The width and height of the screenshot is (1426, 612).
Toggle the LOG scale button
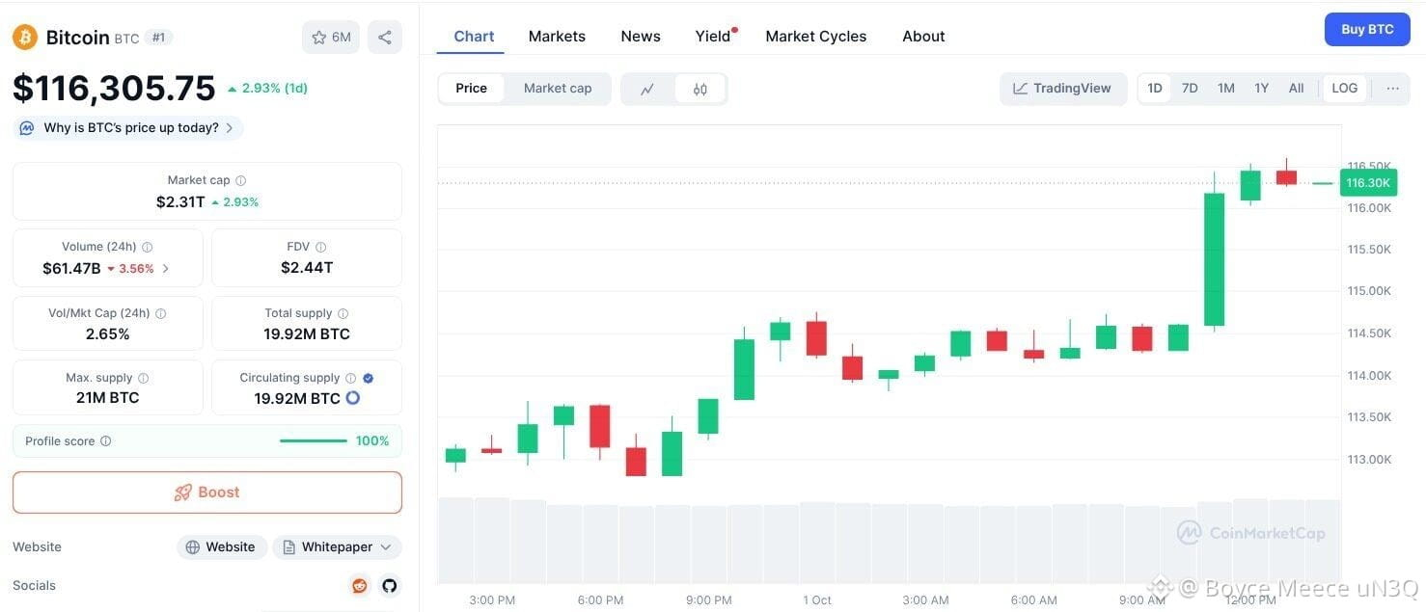(x=1344, y=89)
